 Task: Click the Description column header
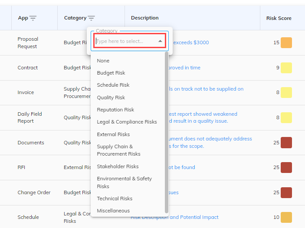tap(145, 18)
